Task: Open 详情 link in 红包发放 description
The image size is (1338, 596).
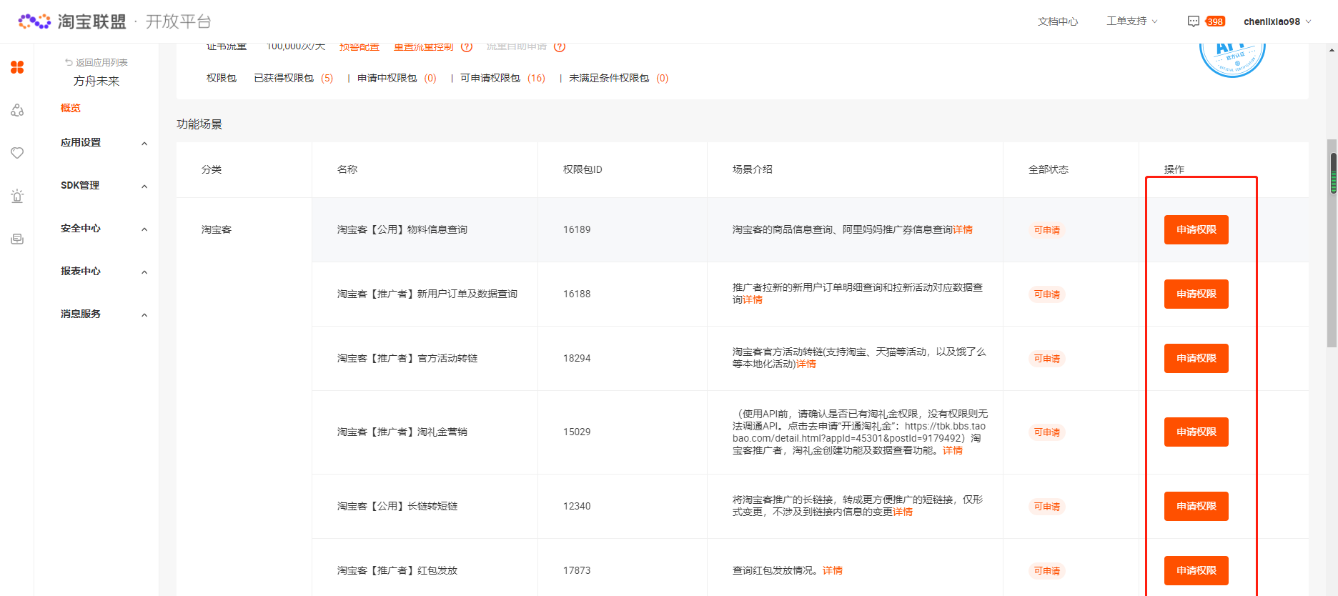Action: click(833, 570)
